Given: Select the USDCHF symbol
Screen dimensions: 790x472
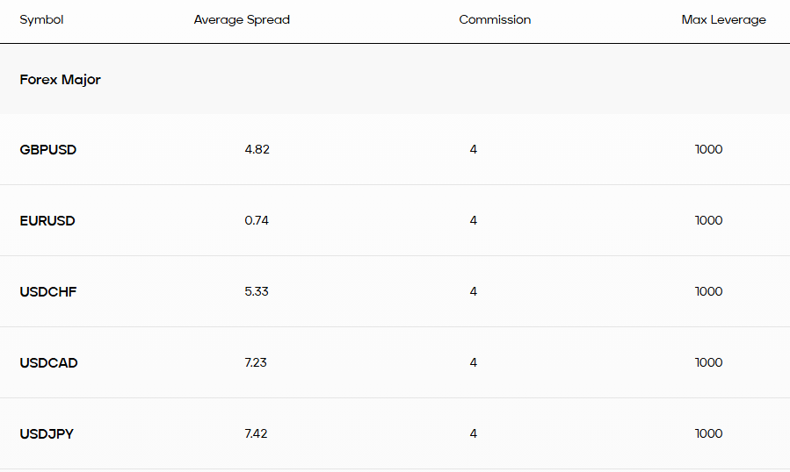Looking at the screenshot, I should click(x=48, y=292).
